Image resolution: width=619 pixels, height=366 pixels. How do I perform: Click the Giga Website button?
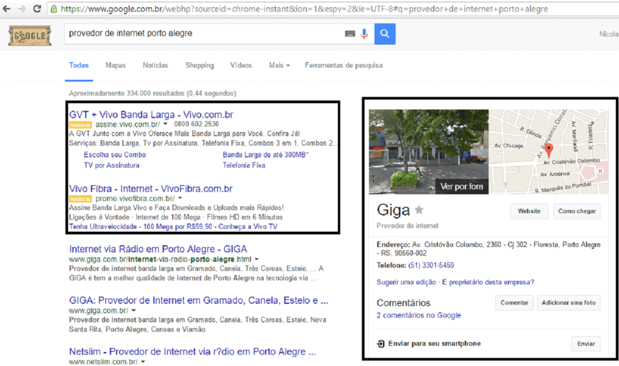pyautogui.click(x=529, y=211)
